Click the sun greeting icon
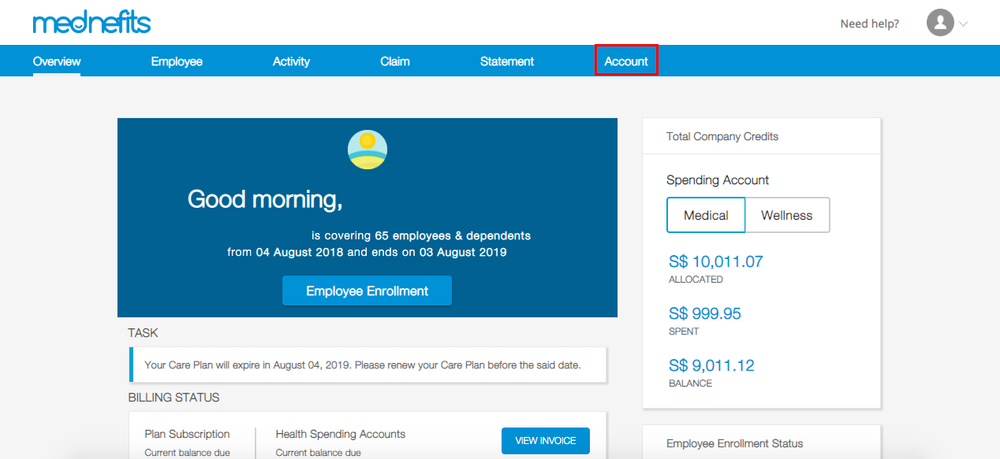This screenshot has width=1000, height=459. point(368,150)
